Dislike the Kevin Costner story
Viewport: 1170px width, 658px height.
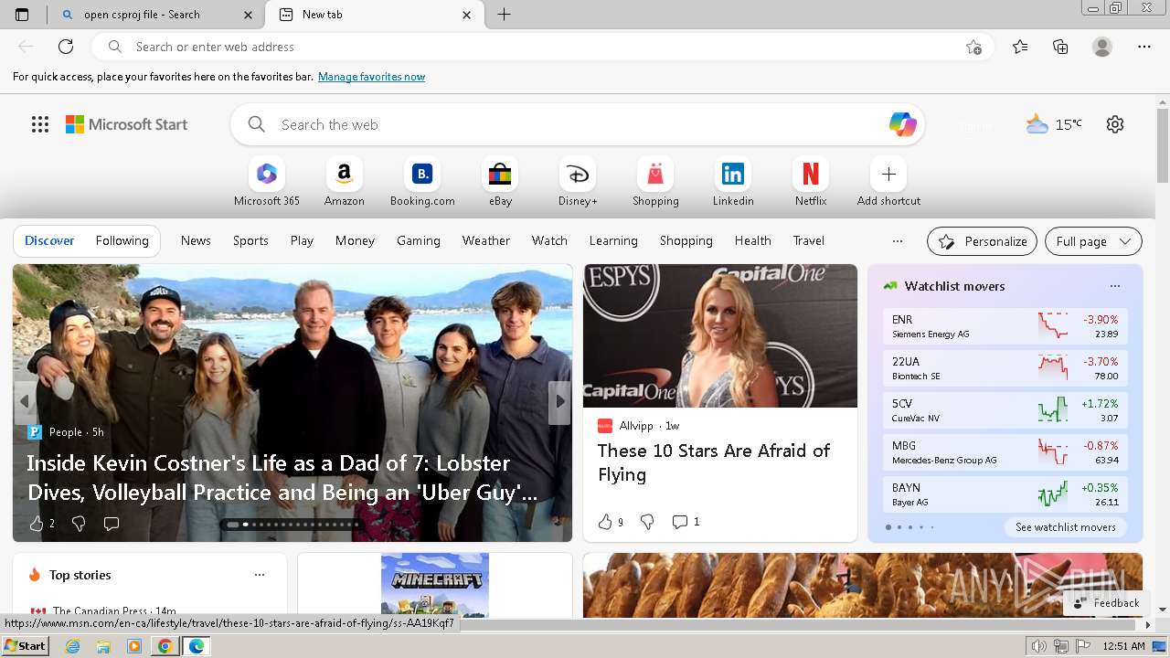click(x=79, y=524)
